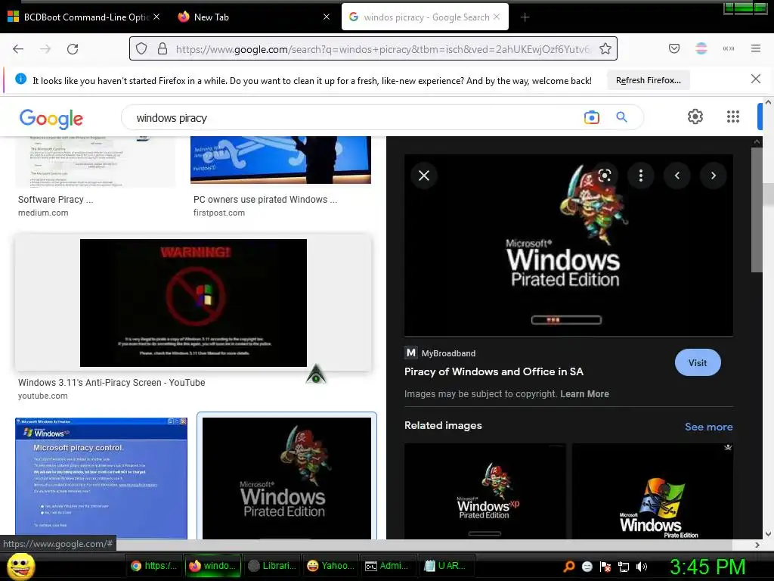Go back with the browser back arrow
The height and width of the screenshot is (581, 774).
point(18,49)
